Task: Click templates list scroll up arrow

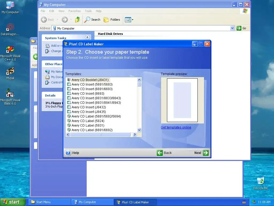Action: click(x=139, y=80)
